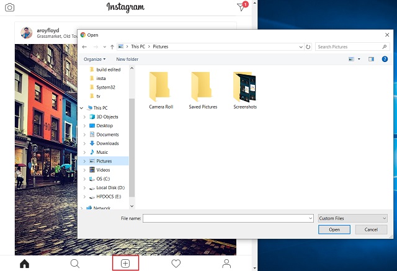Expand Pictures tree node
Screen dimensions: 397x271
pos(84,161)
